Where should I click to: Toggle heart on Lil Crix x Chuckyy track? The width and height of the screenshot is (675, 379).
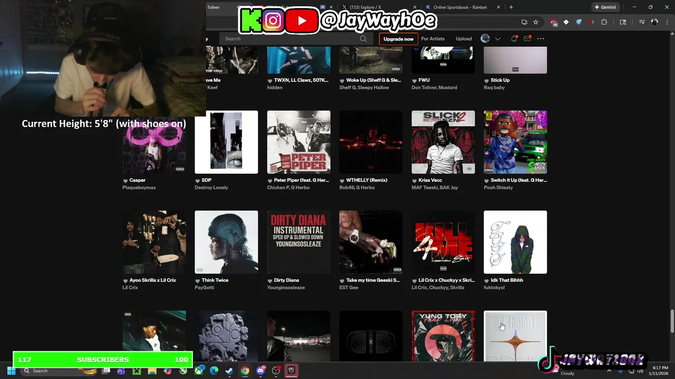point(414,281)
